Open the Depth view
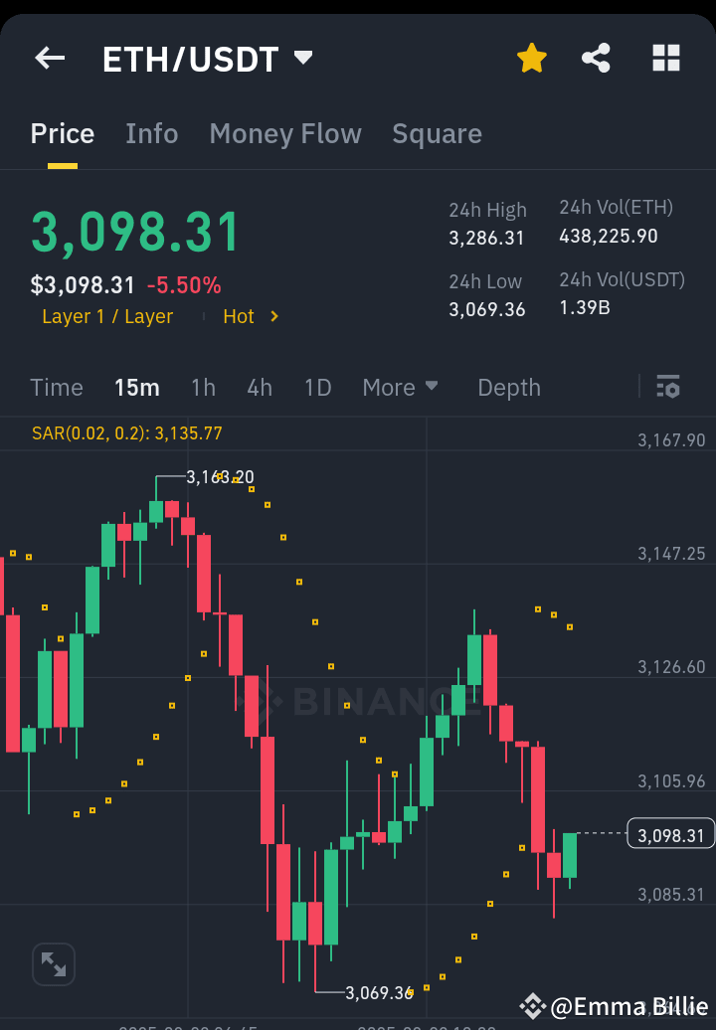This screenshot has width=716, height=1030. click(x=509, y=388)
